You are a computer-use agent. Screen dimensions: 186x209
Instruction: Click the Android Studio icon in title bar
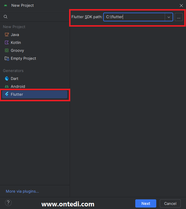coord(6,5)
